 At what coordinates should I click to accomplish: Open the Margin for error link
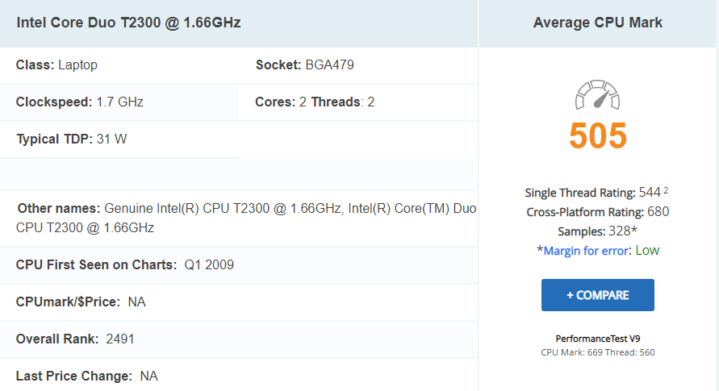[586, 251]
